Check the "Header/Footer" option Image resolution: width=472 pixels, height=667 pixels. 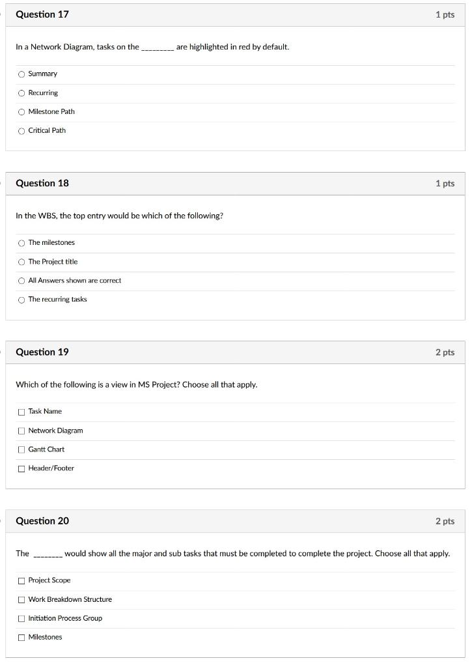point(21,468)
